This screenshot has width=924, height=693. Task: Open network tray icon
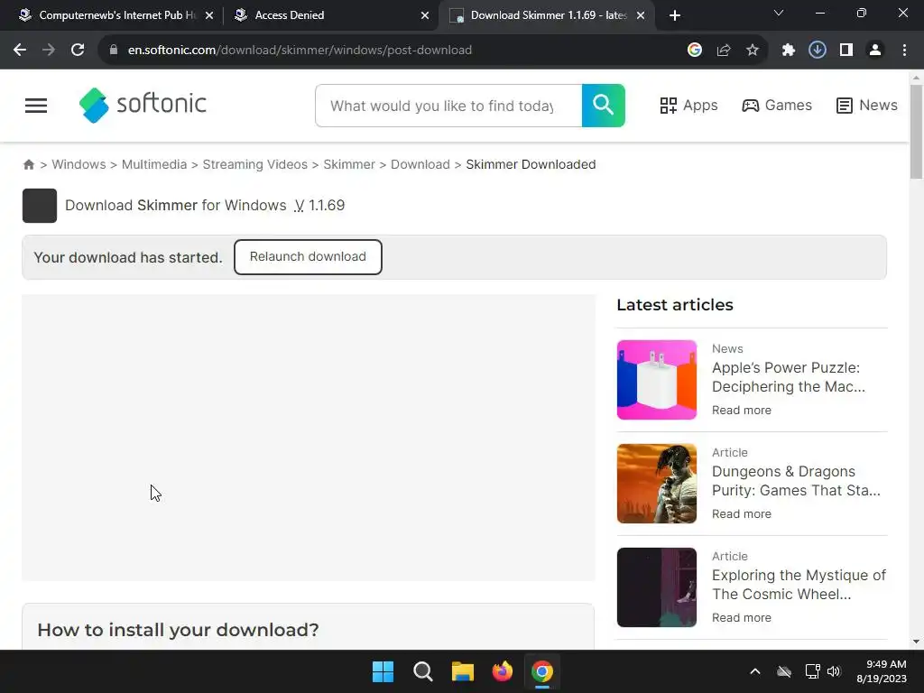[x=813, y=671]
